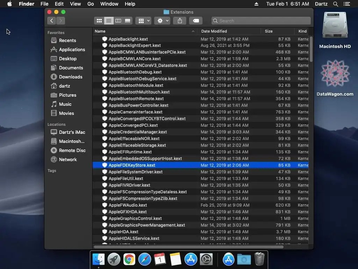
Task: Open Documents in the sidebar
Action: [x=71, y=68]
